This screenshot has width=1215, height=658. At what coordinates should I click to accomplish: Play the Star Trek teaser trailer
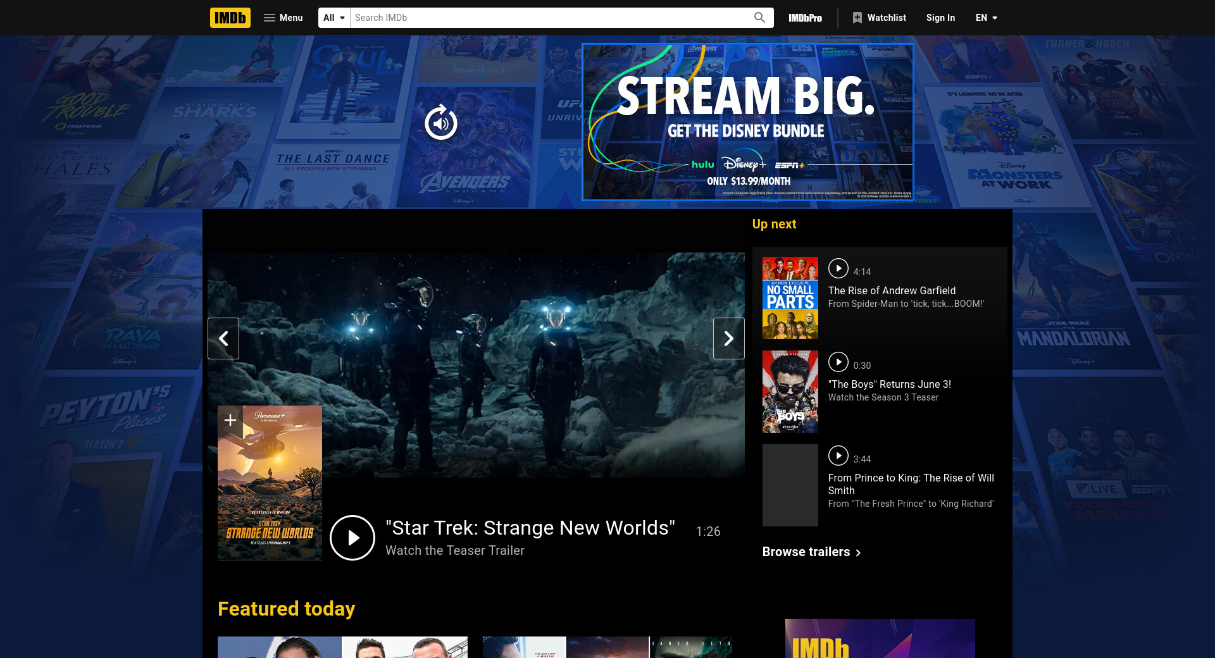(x=352, y=538)
